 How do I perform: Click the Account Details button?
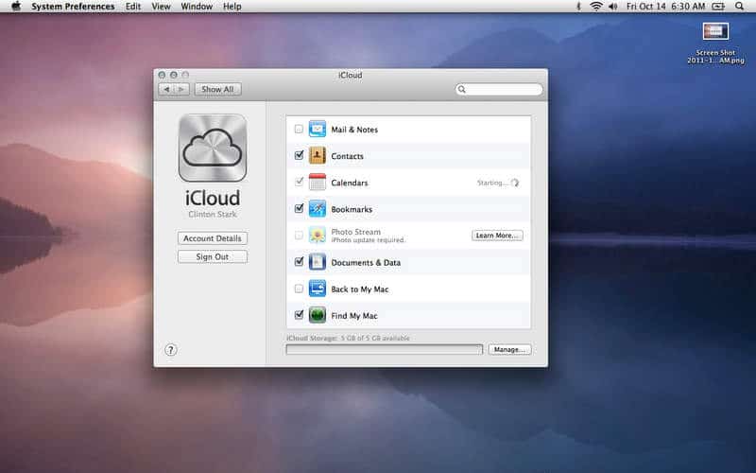(213, 238)
